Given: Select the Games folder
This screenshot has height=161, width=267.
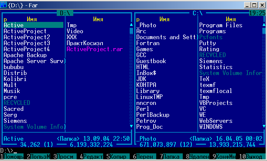Looking at the screenshot, I should coord(145,49).
